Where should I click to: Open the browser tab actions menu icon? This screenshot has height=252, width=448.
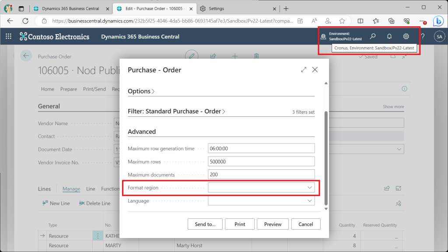pyautogui.click(x=21, y=9)
